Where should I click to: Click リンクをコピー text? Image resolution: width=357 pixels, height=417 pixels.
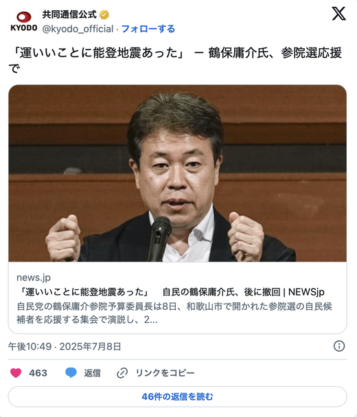(x=165, y=373)
